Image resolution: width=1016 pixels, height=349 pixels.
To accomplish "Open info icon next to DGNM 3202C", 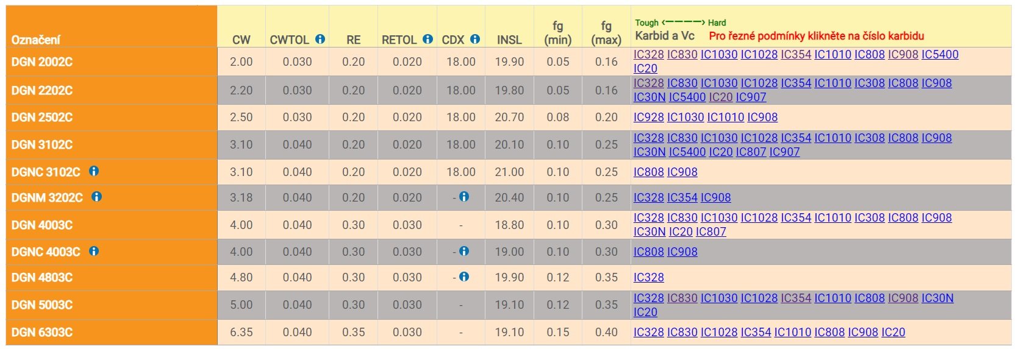I will tap(96, 197).
